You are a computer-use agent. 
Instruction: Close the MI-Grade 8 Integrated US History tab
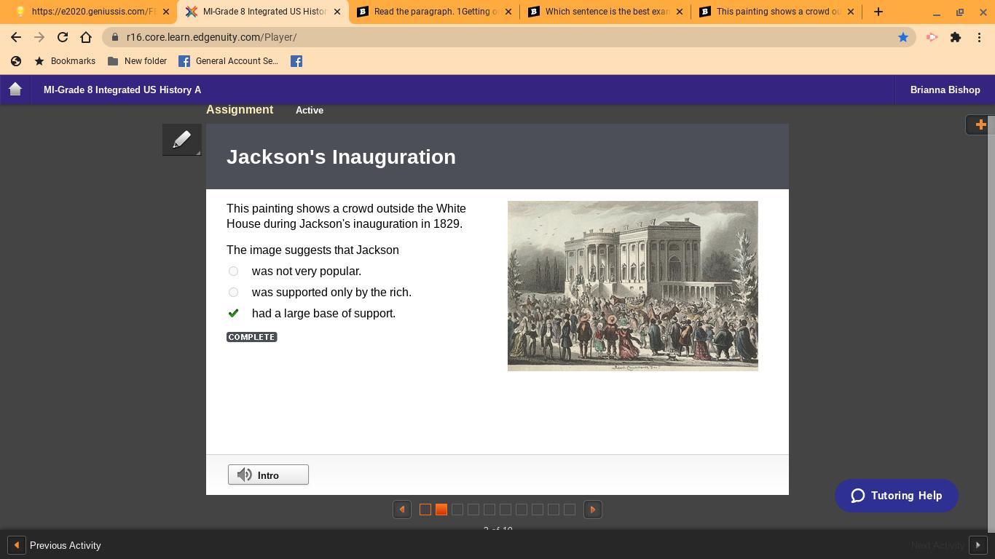(337, 12)
